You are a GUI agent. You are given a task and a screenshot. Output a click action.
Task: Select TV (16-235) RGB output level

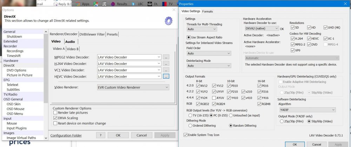tap(190, 115)
